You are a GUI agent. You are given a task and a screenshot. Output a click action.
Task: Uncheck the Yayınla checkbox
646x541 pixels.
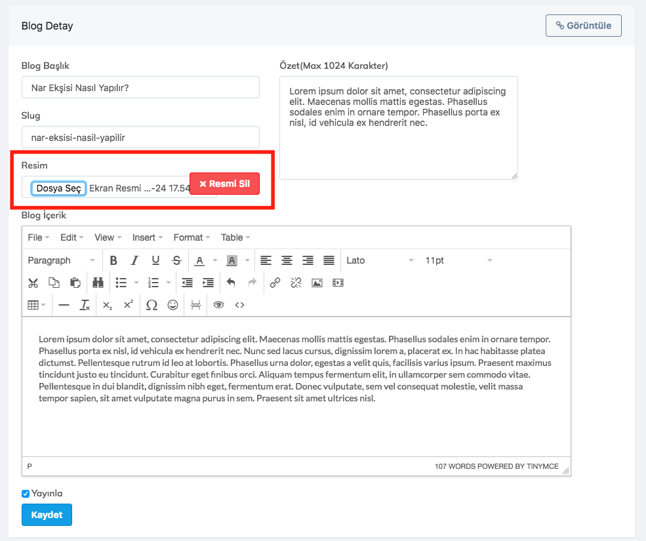[26, 494]
